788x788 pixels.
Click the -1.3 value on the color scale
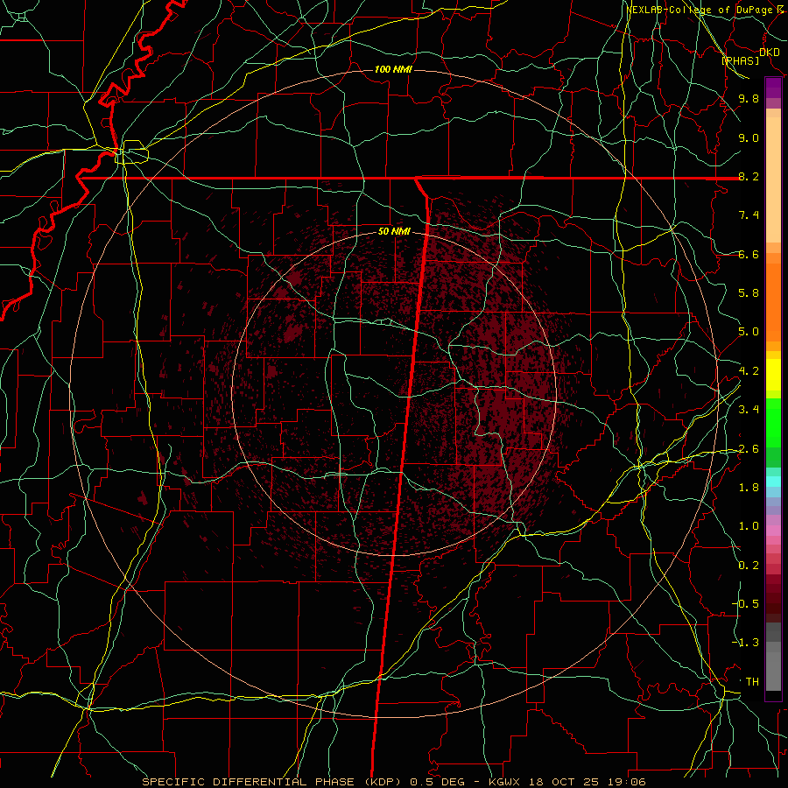(745, 643)
